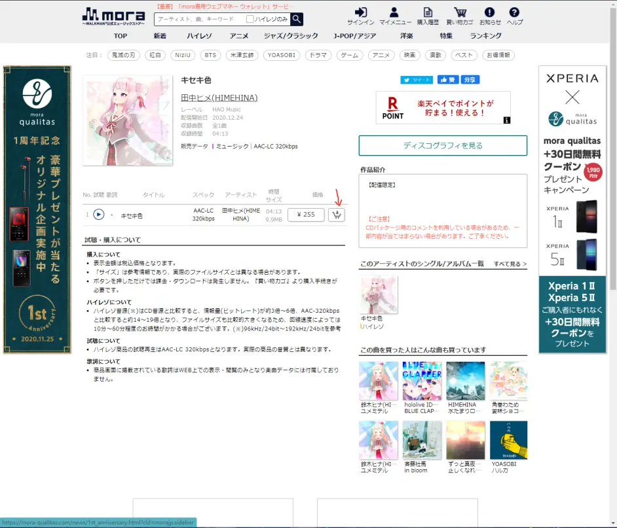Click the info icon on Rakuten banner
This screenshot has height=528, width=617.
507,120
